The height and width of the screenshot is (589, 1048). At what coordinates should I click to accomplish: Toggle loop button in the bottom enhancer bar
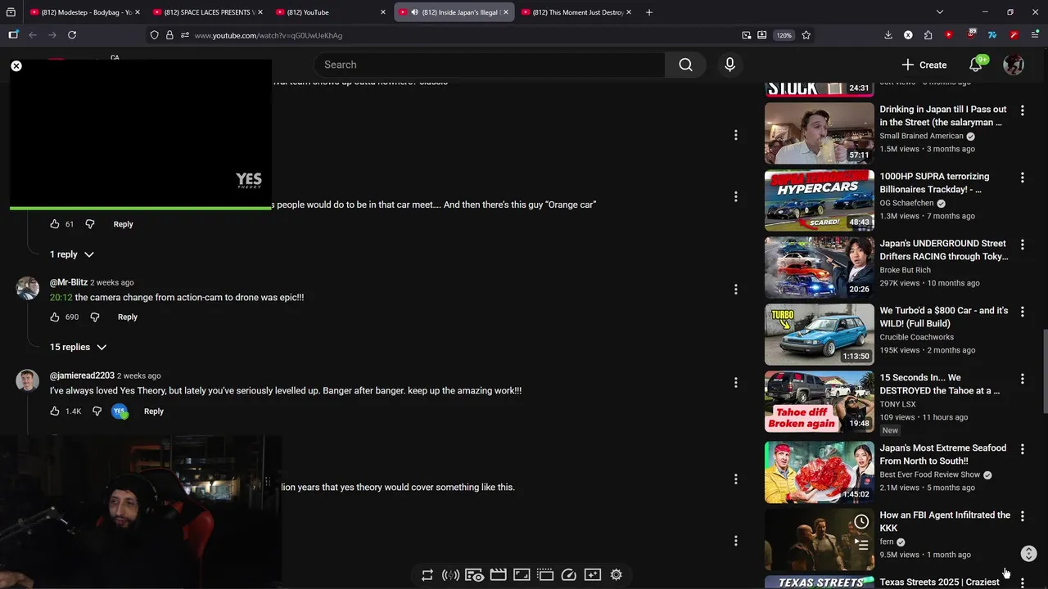pyautogui.click(x=427, y=575)
